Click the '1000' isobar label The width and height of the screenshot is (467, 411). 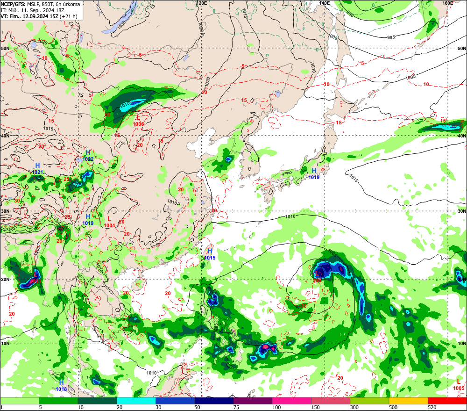pos(333,36)
